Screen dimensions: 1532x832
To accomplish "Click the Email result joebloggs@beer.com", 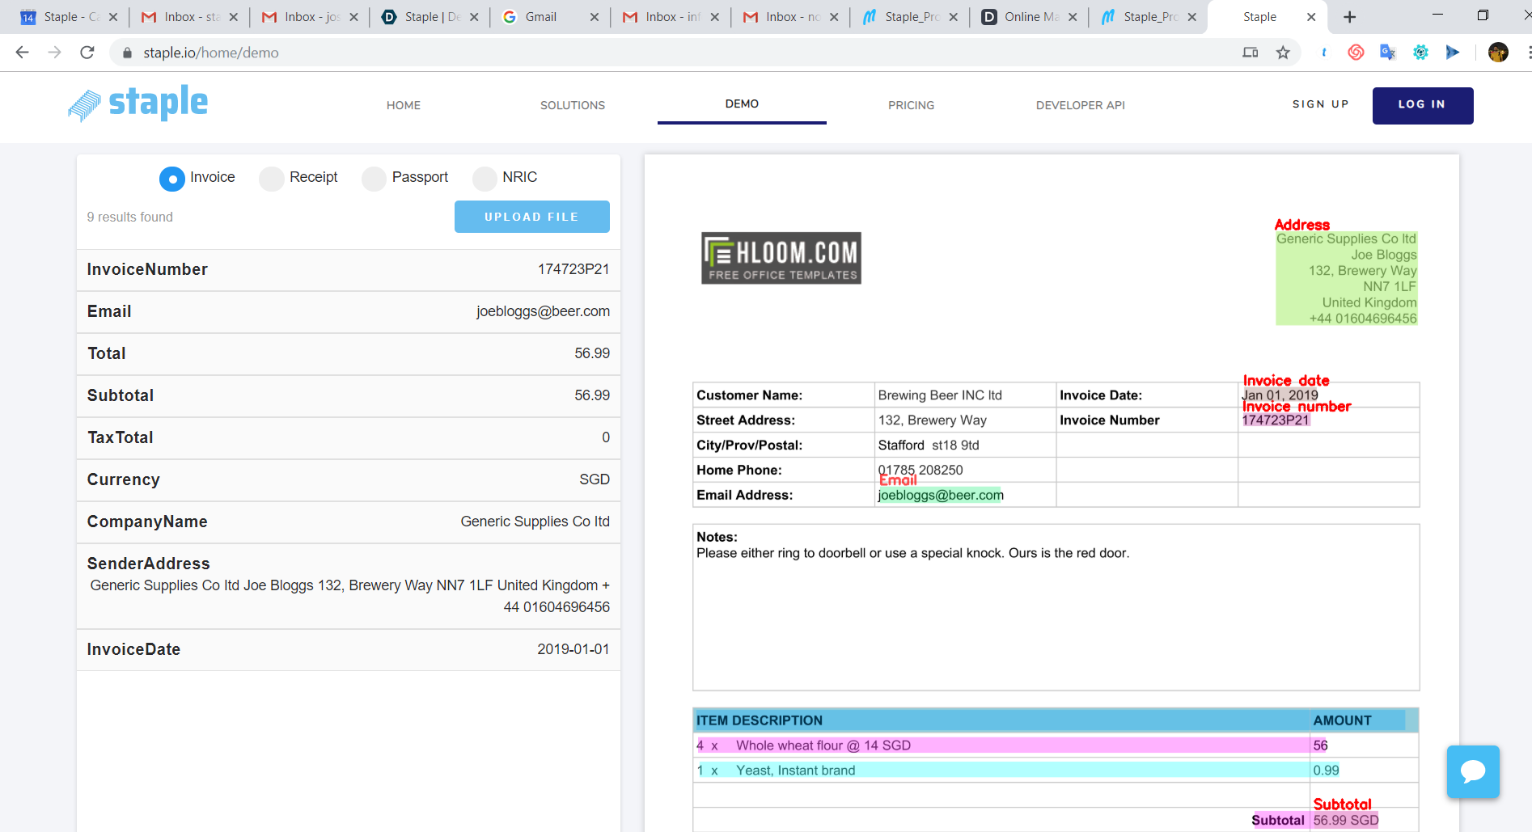I will tap(543, 311).
